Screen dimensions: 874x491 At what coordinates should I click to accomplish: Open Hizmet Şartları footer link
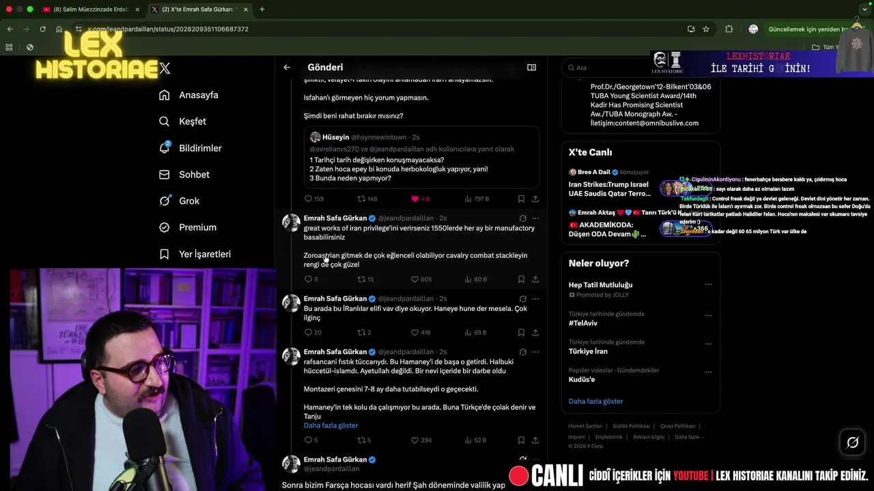(585, 426)
